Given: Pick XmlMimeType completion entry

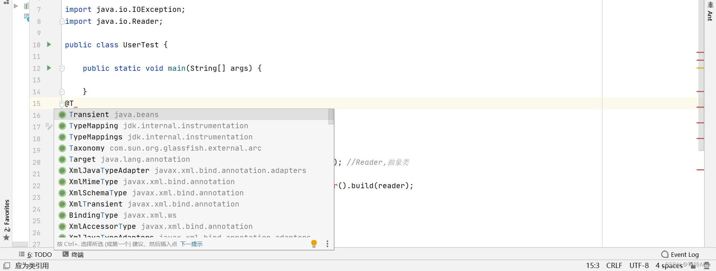Looking at the screenshot, I should pos(191,182).
